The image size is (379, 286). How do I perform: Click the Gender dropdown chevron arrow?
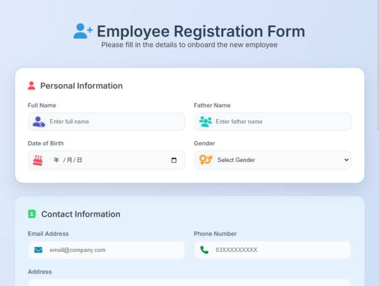point(346,160)
